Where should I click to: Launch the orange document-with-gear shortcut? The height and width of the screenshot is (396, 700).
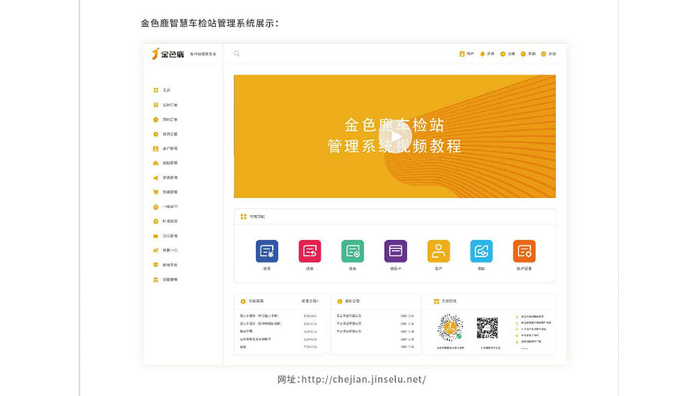coord(524,252)
